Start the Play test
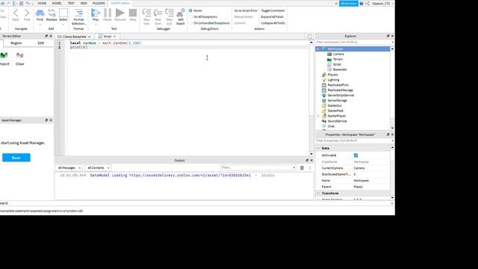Viewport: 478px width, 269px height. pyautogui.click(x=96, y=15)
